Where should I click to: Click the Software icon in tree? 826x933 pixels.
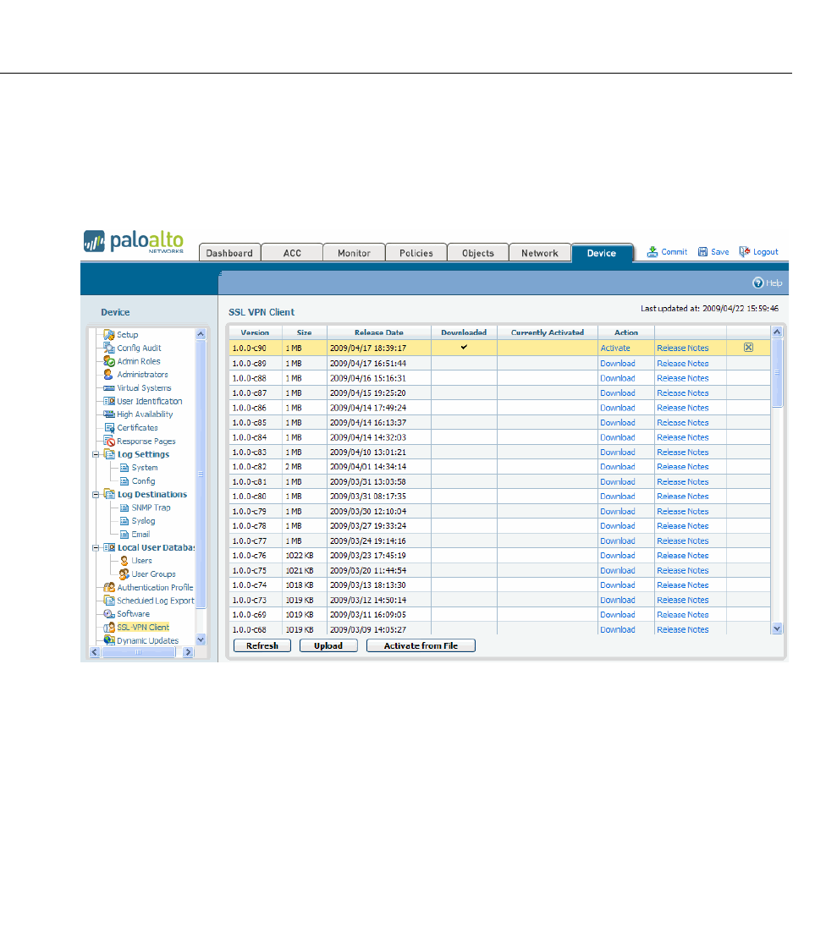coord(109,613)
